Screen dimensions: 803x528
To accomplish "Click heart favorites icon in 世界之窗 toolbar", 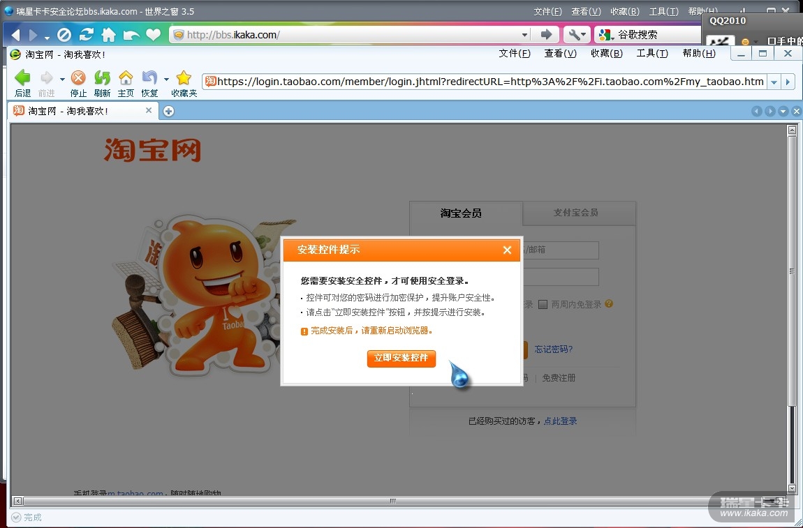I will coord(153,35).
